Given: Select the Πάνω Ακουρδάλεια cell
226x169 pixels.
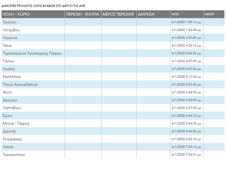Looking at the screenshot, I should 33,84.
